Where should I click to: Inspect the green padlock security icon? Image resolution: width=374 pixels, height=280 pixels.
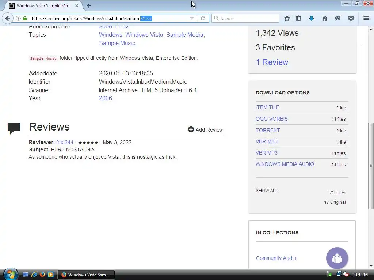click(x=25, y=18)
